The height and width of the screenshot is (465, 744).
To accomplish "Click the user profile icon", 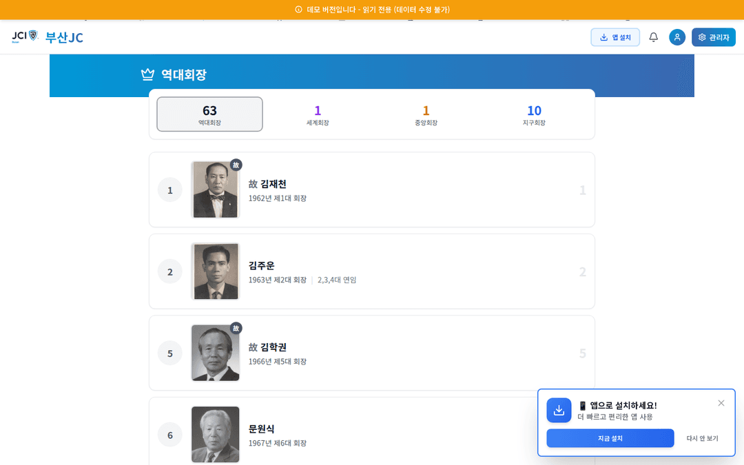I will point(677,37).
